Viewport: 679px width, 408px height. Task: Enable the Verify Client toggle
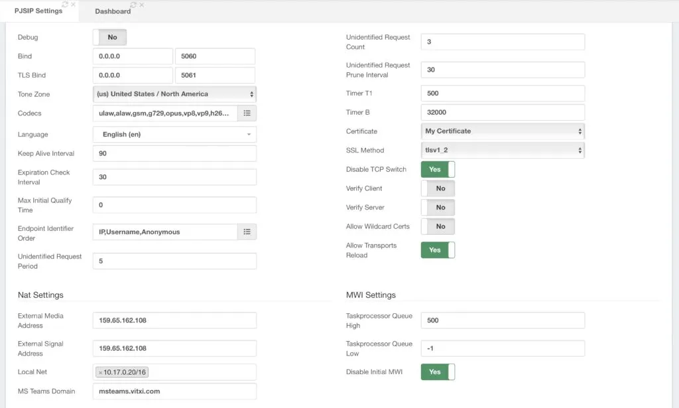click(x=438, y=188)
